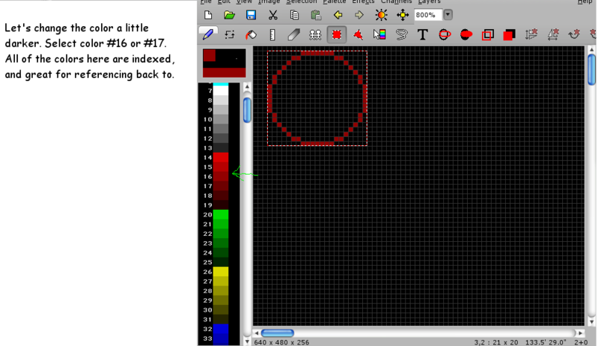Select the Flood Fill tool
This screenshot has height=346, width=598.
[x=251, y=34]
